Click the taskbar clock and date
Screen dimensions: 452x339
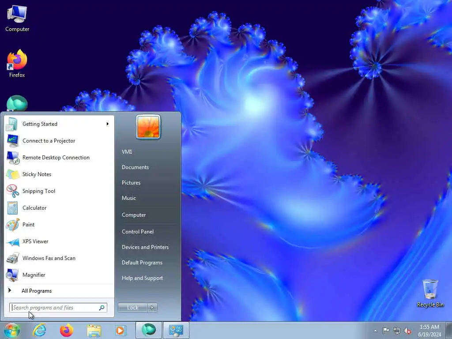click(429, 331)
